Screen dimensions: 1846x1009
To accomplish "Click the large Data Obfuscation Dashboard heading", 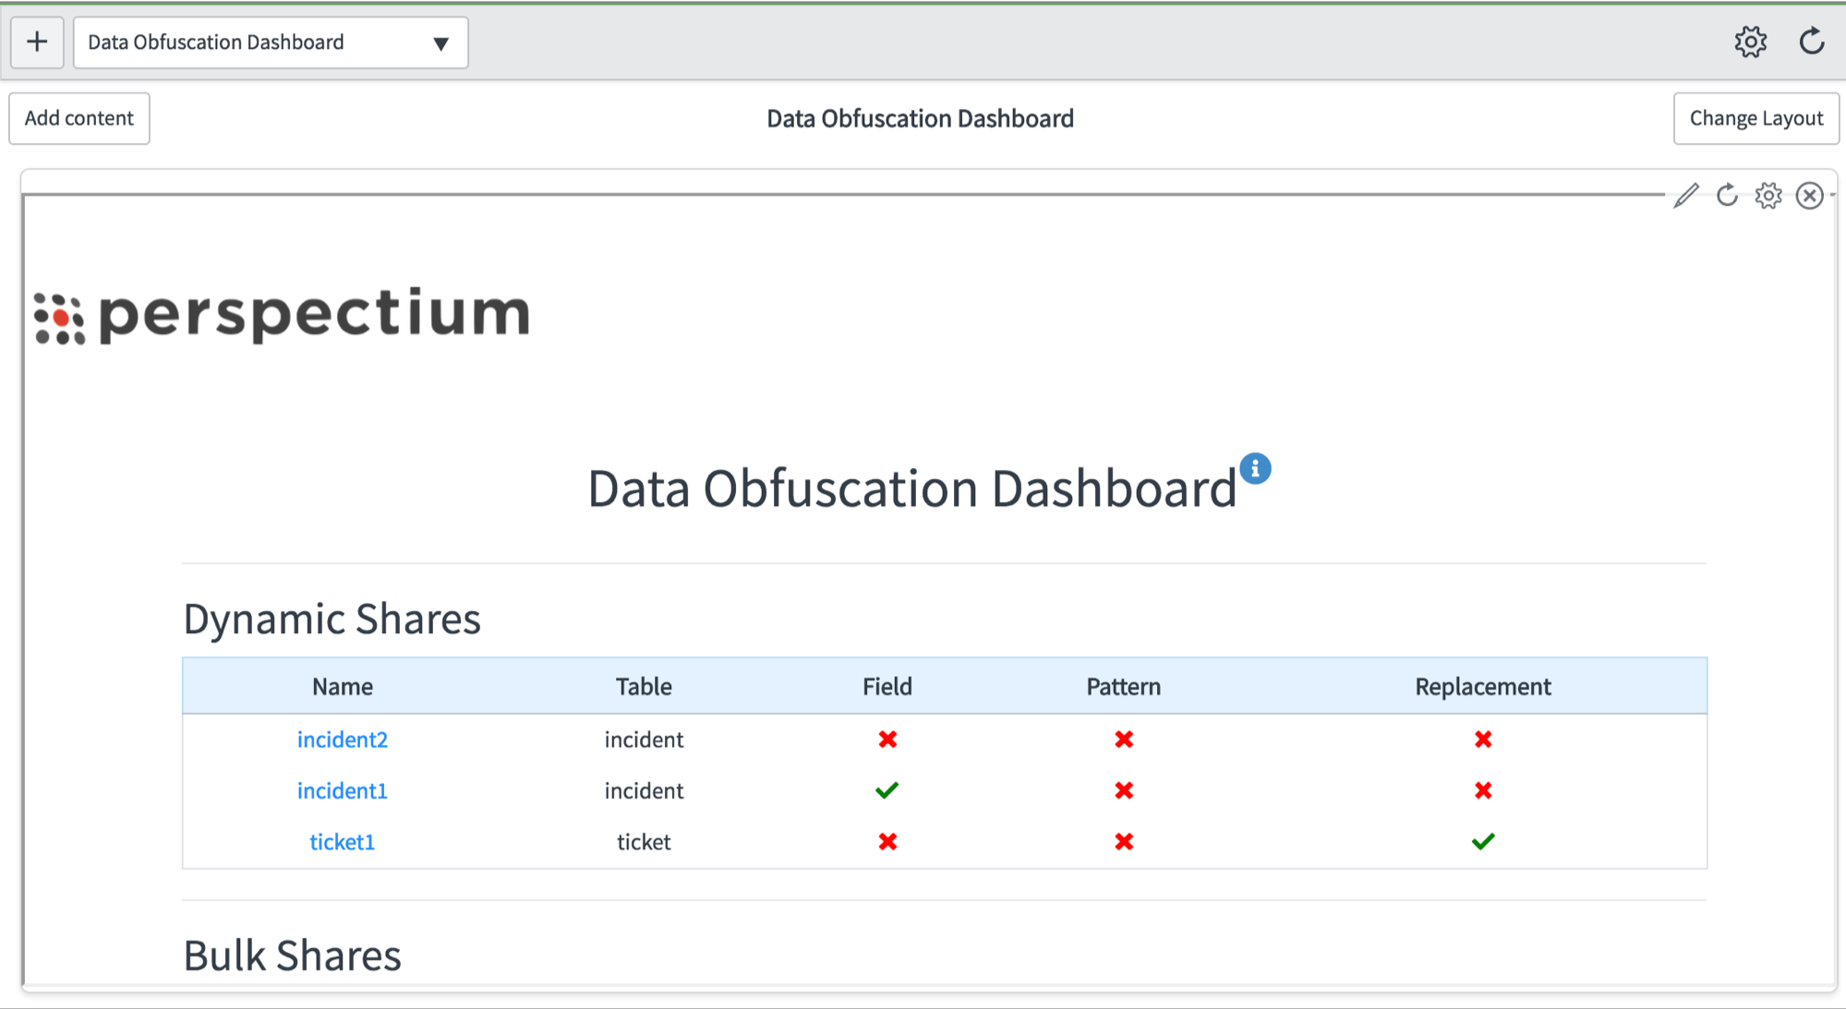I will 911,488.
